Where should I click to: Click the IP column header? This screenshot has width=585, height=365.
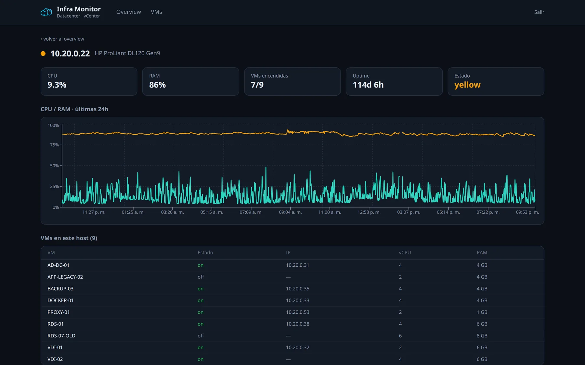pos(288,253)
